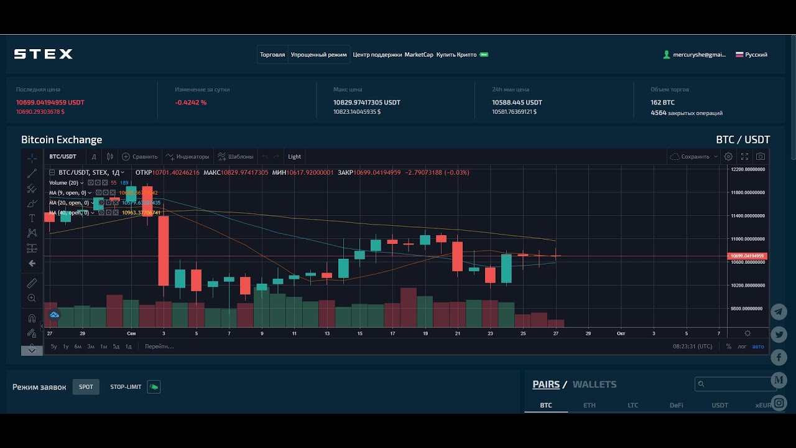Image resolution: width=796 pixels, height=448 pixels.
Task: Hide the MA (9, open, 0) indicator
Action: [99, 193]
